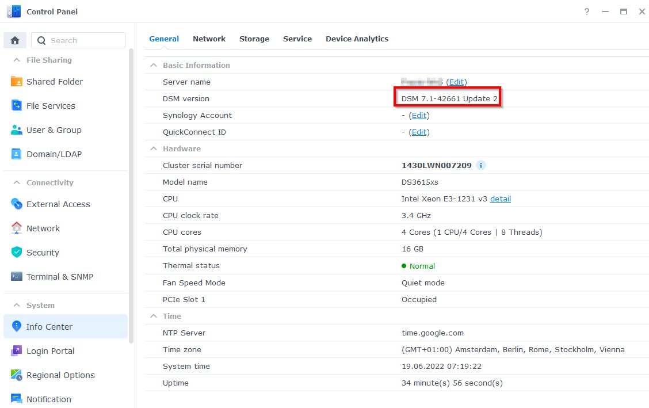
Task: Maximize the Control Panel window
Action: [623, 12]
